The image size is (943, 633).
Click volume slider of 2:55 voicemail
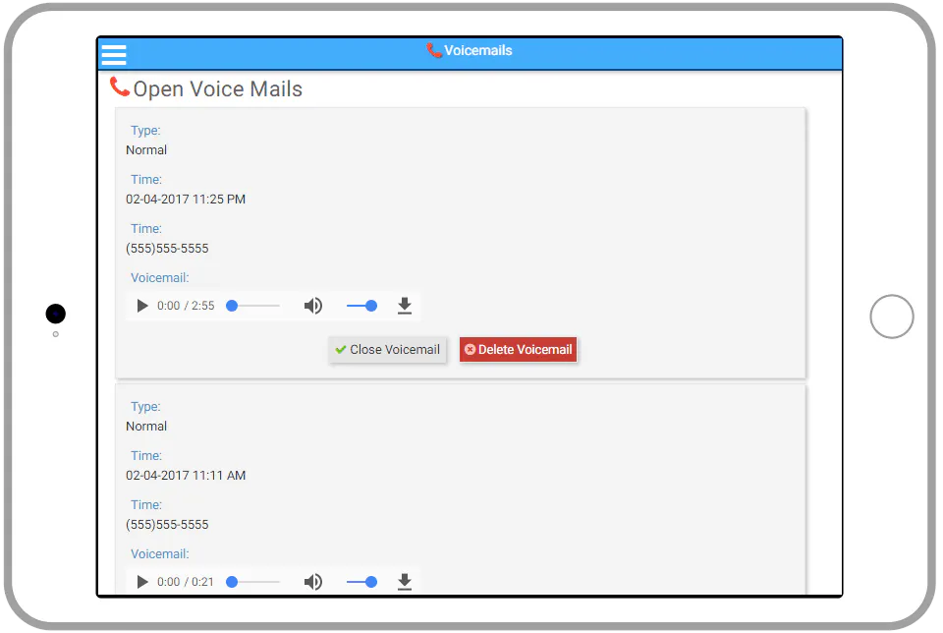pos(362,306)
